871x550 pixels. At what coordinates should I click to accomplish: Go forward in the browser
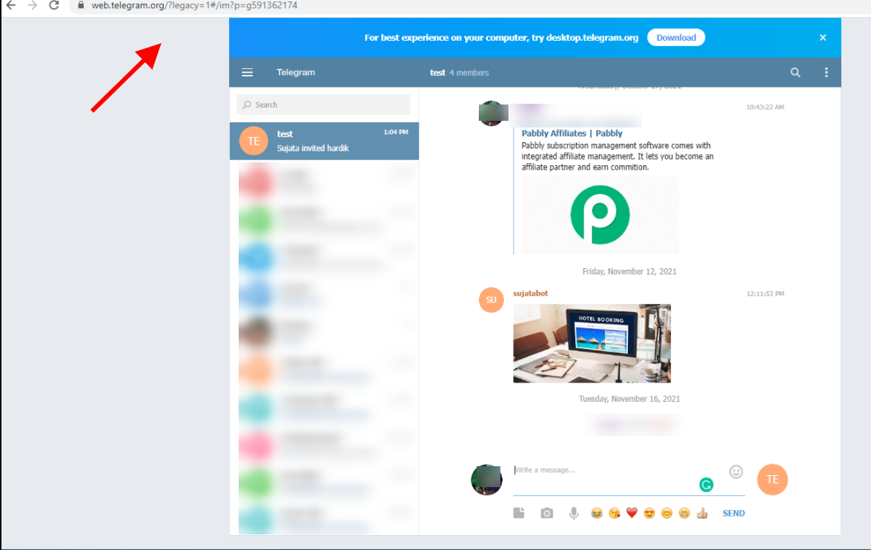click(x=32, y=5)
